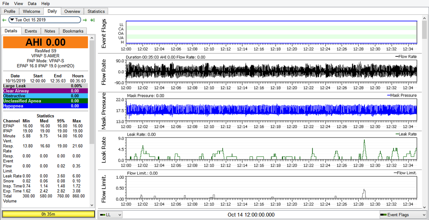The width and height of the screenshot is (429, 220).
Task: Open the Help menu
Action: tap(45, 3)
